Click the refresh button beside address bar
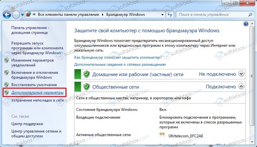The height and width of the screenshot is (147, 257). 170,15
